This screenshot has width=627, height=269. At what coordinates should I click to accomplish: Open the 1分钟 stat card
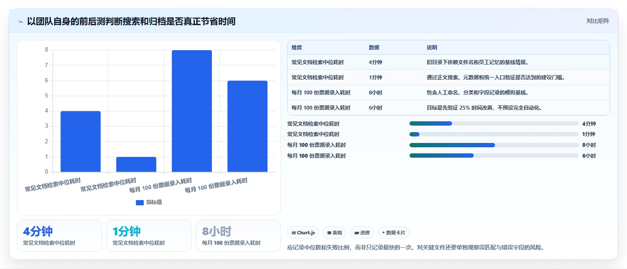pyautogui.click(x=149, y=236)
